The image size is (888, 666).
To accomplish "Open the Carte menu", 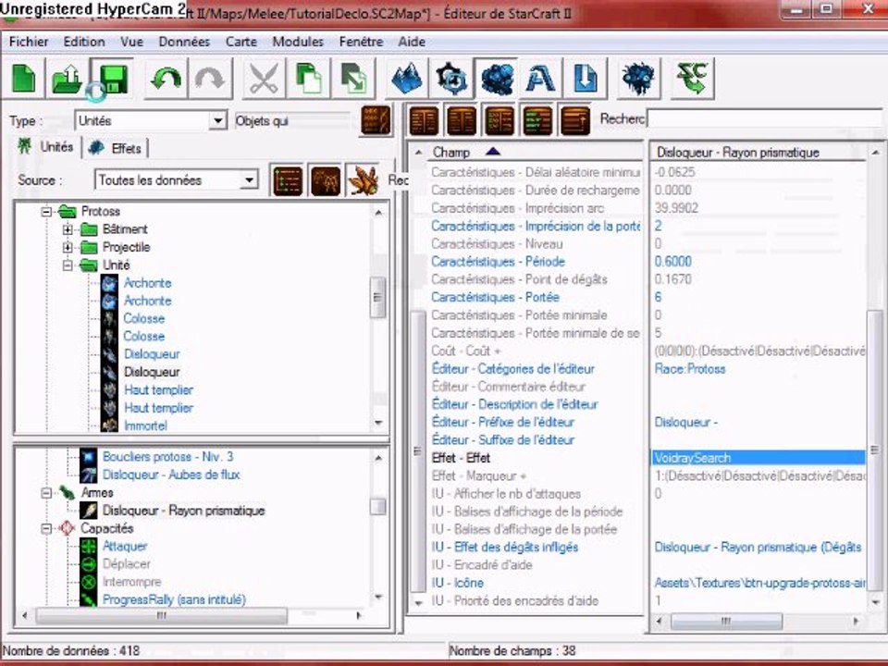I will pos(241,42).
